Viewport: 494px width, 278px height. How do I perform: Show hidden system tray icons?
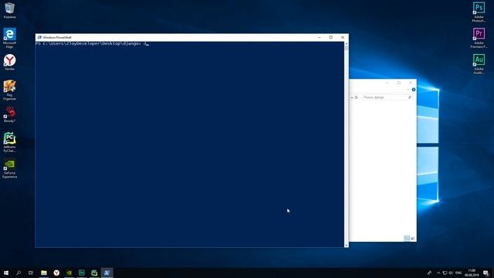point(438,273)
